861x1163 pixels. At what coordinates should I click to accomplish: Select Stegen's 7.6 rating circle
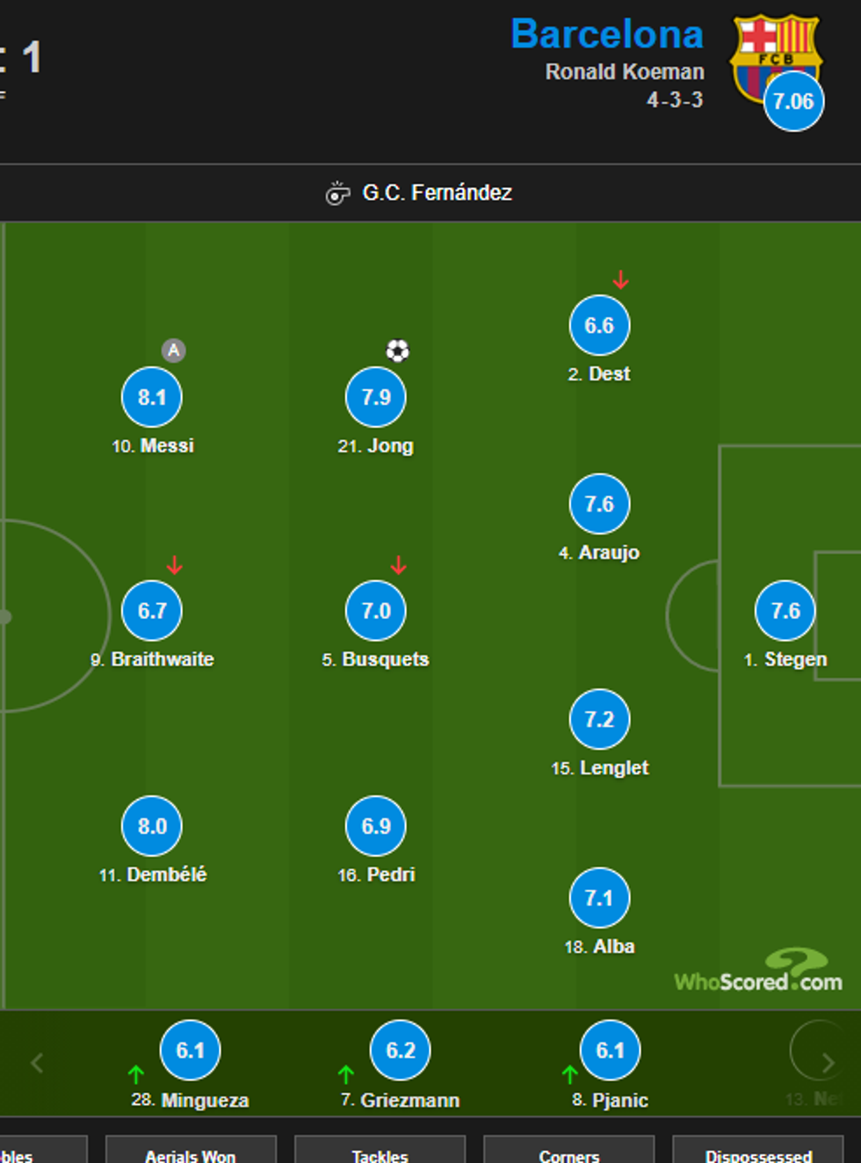785,611
